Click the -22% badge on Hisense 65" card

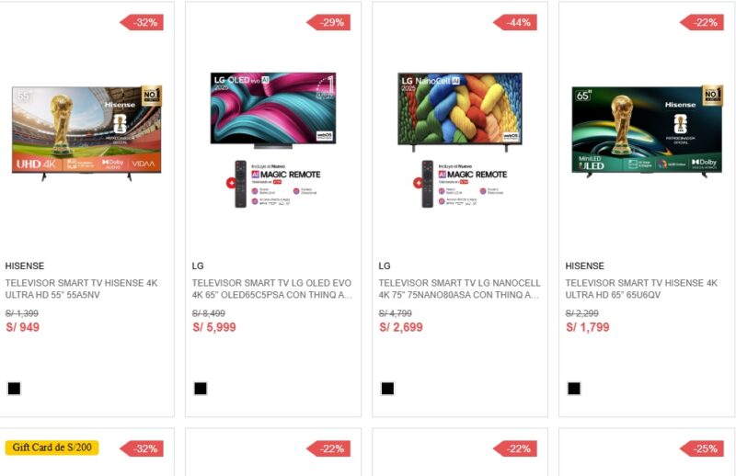pos(702,22)
